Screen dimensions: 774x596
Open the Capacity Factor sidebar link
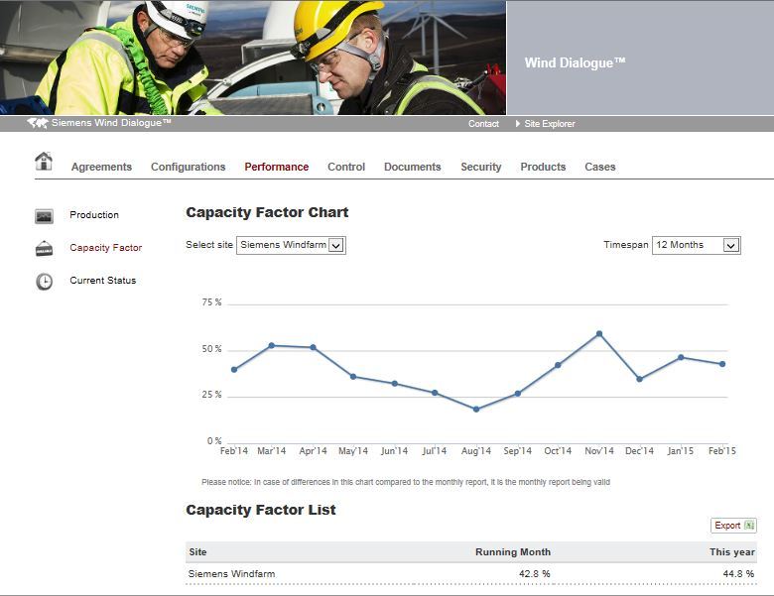tap(105, 248)
